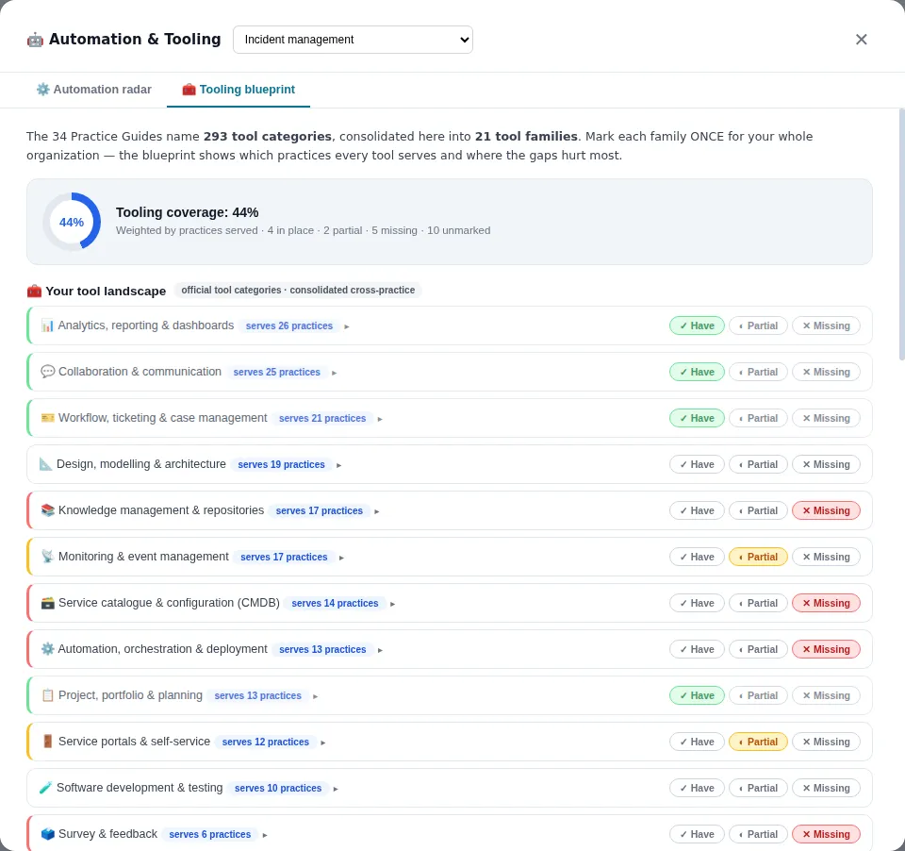Image resolution: width=905 pixels, height=851 pixels.
Task: Toggle Have for Workflow, ticketing & case management
Action: tap(697, 418)
